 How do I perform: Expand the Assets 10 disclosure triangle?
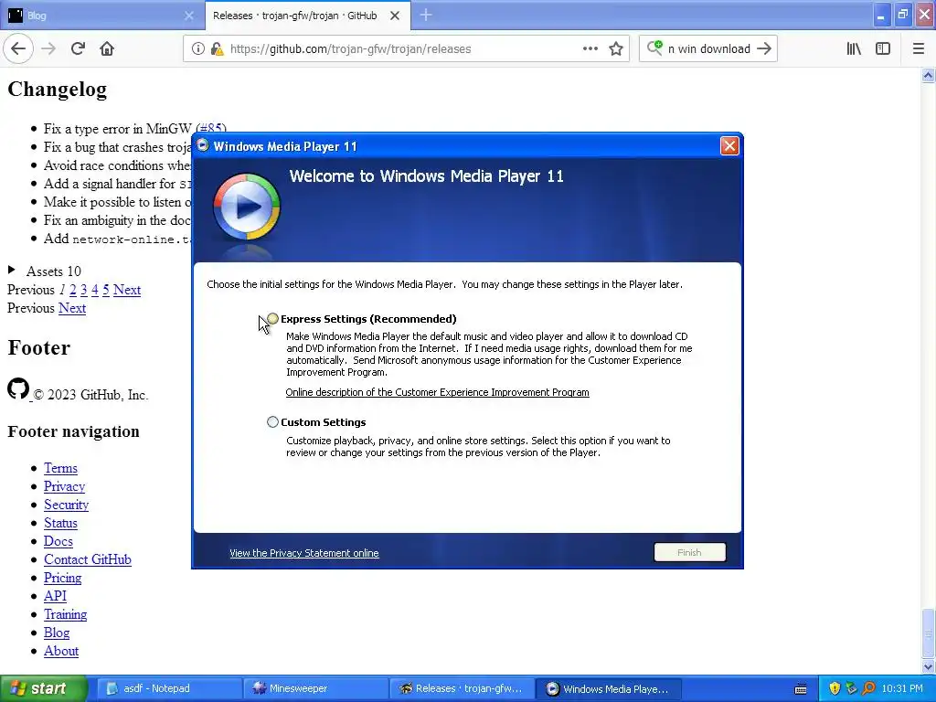[x=11, y=270]
